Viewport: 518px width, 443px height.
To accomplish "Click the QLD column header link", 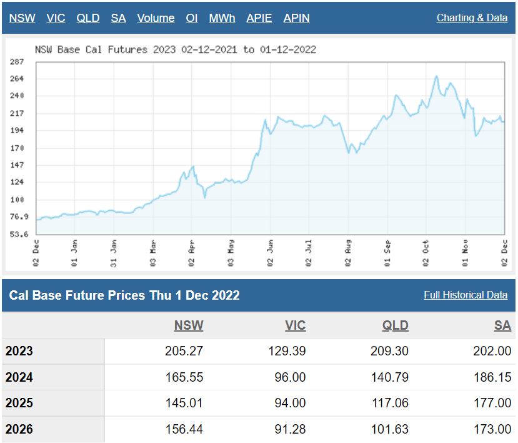I will pos(395,325).
